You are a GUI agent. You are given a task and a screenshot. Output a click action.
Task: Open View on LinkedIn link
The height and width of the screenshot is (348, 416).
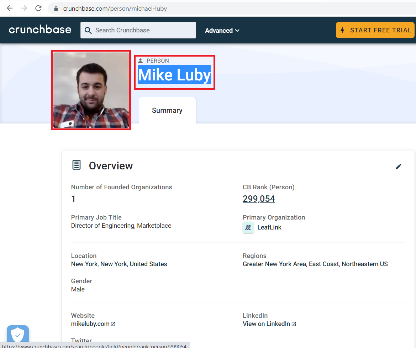[x=267, y=324]
